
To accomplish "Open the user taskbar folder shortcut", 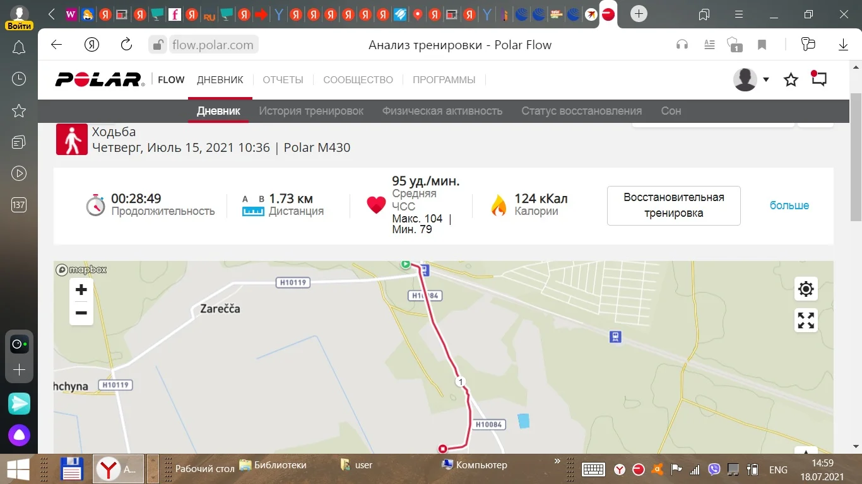I will coord(357,465).
